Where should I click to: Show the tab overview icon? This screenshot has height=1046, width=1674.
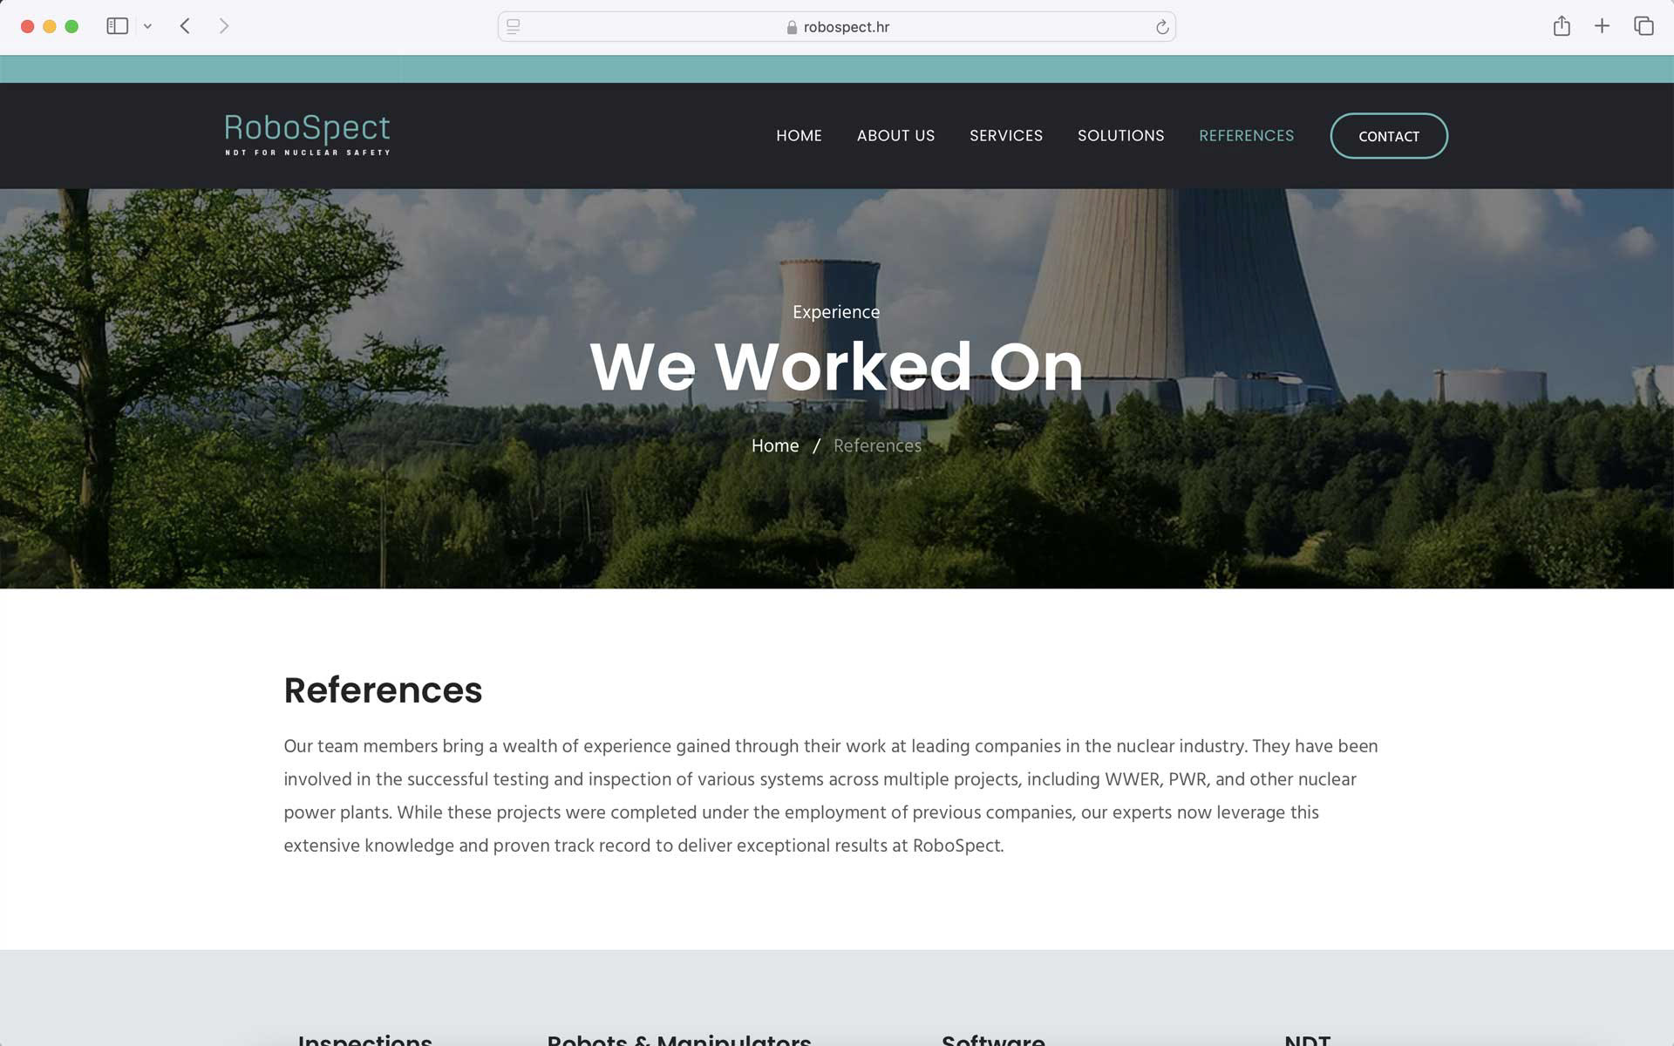pos(1643,26)
